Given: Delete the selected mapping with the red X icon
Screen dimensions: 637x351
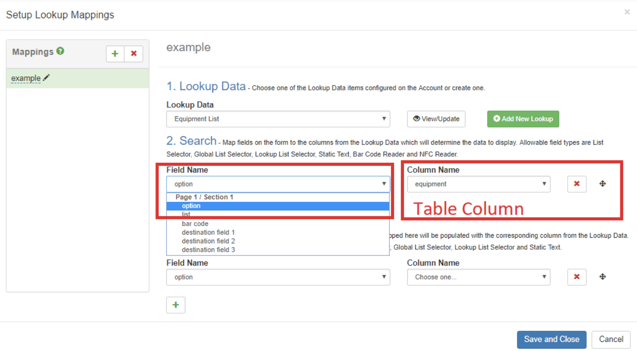Looking at the screenshot, I should coord(133,54).
